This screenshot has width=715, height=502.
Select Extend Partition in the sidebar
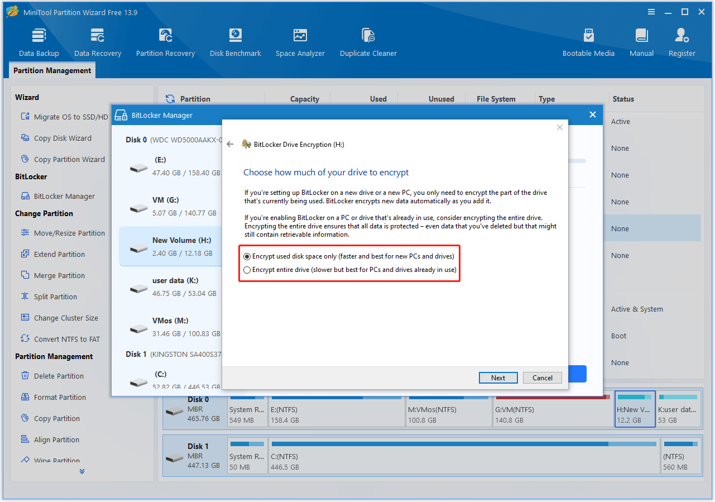(52, 254)
